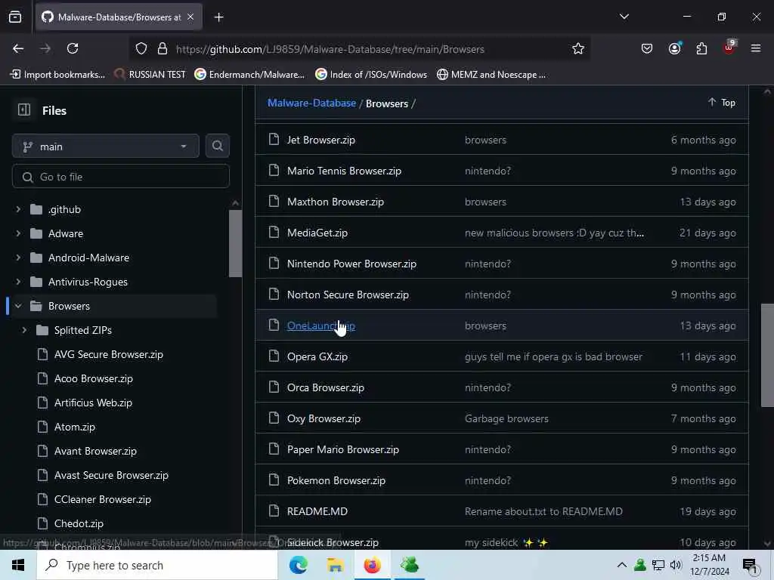The height and width of the screenshot is (580, 774).
Task: Expand the Adware folder chevron
Action: [x=18, y=233]
